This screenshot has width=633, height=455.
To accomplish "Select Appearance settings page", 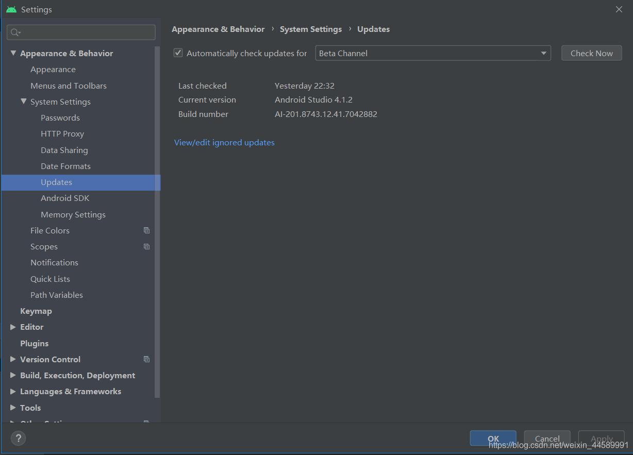I will [x=53, y=69].
